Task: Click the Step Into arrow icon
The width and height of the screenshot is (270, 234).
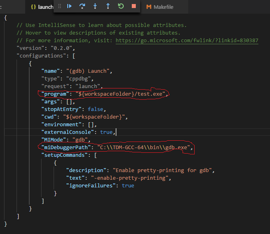Action: [x=95, y=6]
